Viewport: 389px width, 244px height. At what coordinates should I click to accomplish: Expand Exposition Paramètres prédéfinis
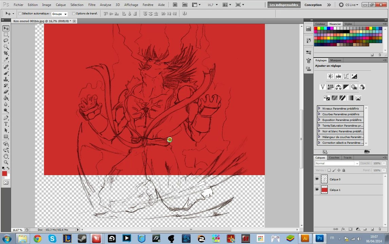click(319, 120)
